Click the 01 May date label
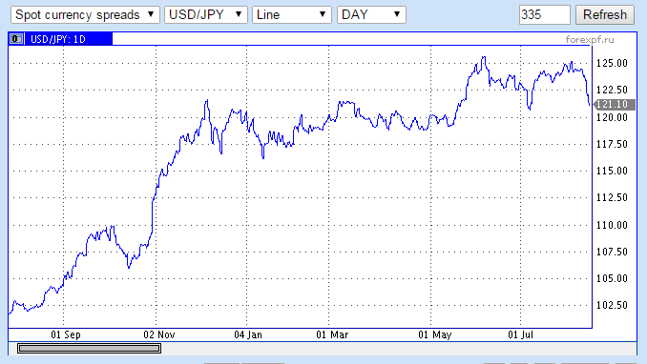 pyautogui.click(x=435, y=334)
